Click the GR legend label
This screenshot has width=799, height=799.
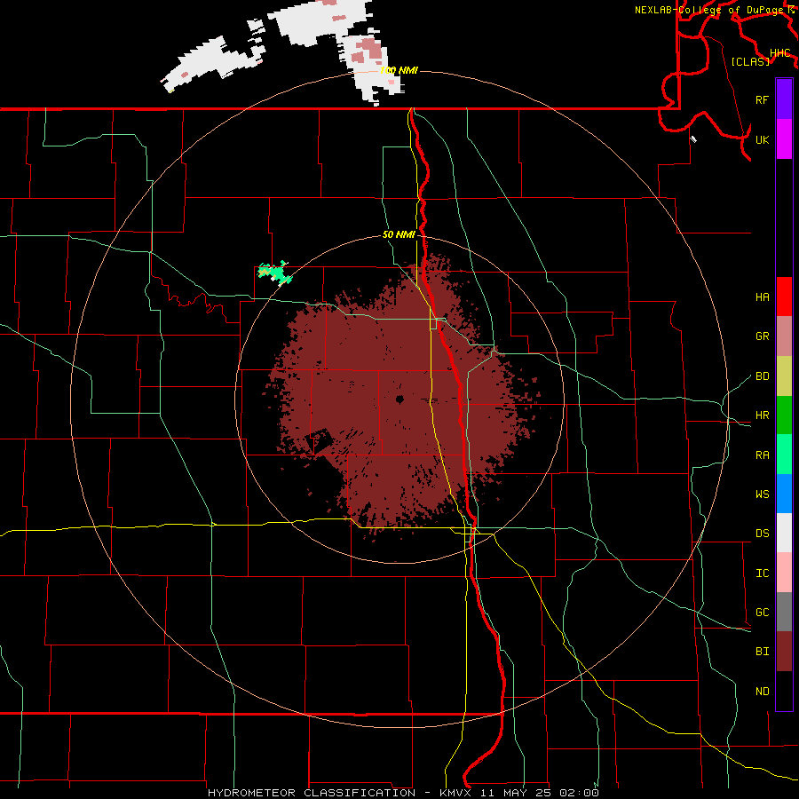click(762, 336)
